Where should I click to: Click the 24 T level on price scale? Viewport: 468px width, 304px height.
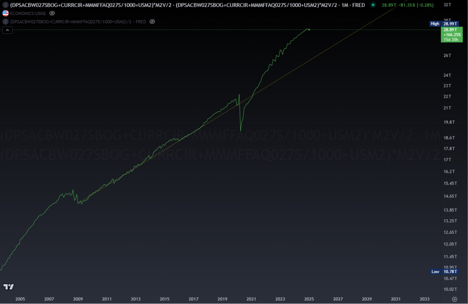(447, 75)
